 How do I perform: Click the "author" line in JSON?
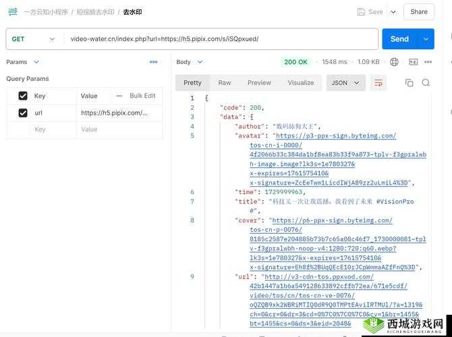click(x=277, y=127)
